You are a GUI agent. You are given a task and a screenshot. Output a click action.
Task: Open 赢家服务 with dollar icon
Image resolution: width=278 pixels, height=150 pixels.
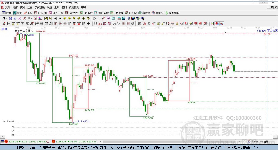tap(172, 13)
